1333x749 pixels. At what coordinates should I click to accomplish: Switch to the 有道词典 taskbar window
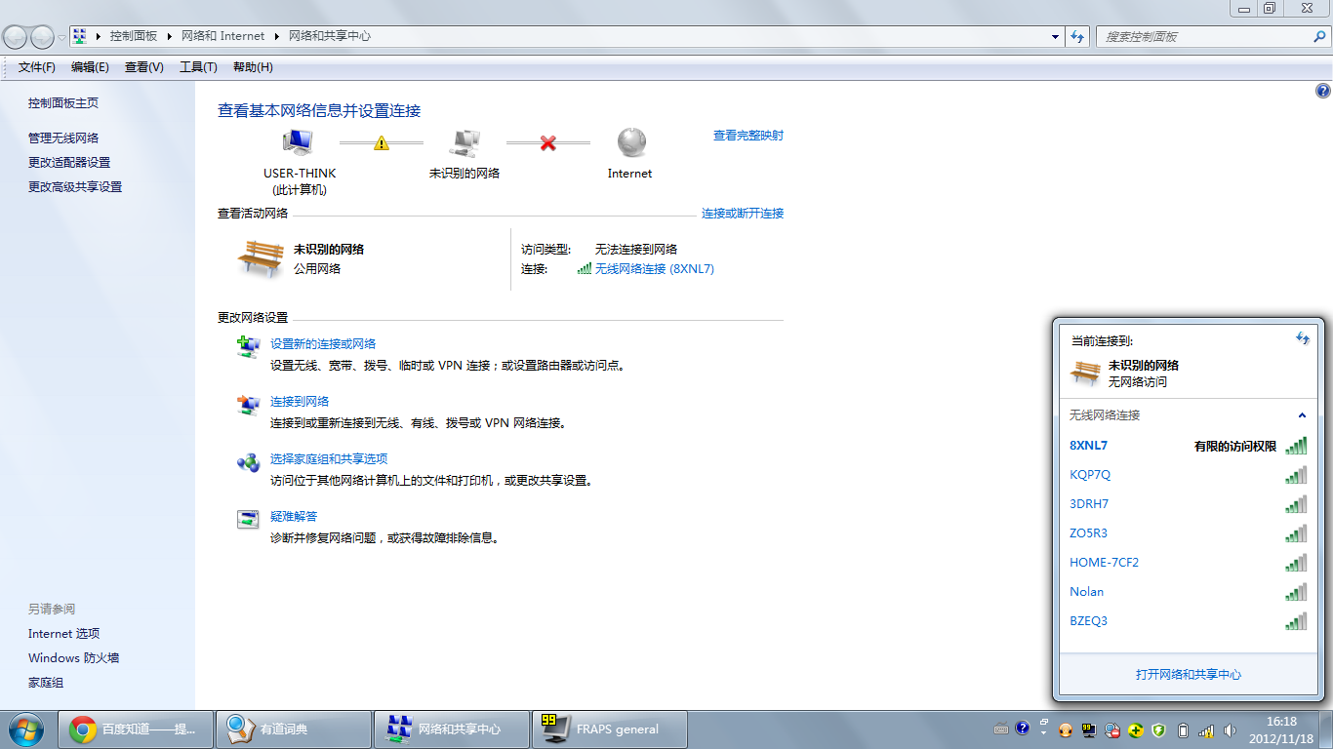click(294, 729)
